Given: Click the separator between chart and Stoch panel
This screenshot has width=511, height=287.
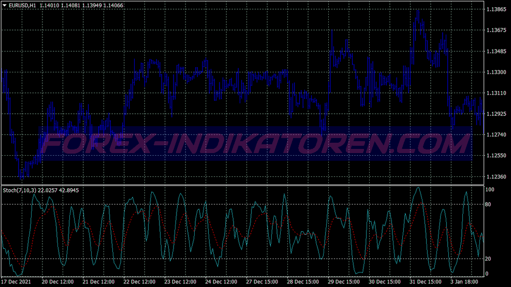Looking at the screenshot, I should point(242,185).
